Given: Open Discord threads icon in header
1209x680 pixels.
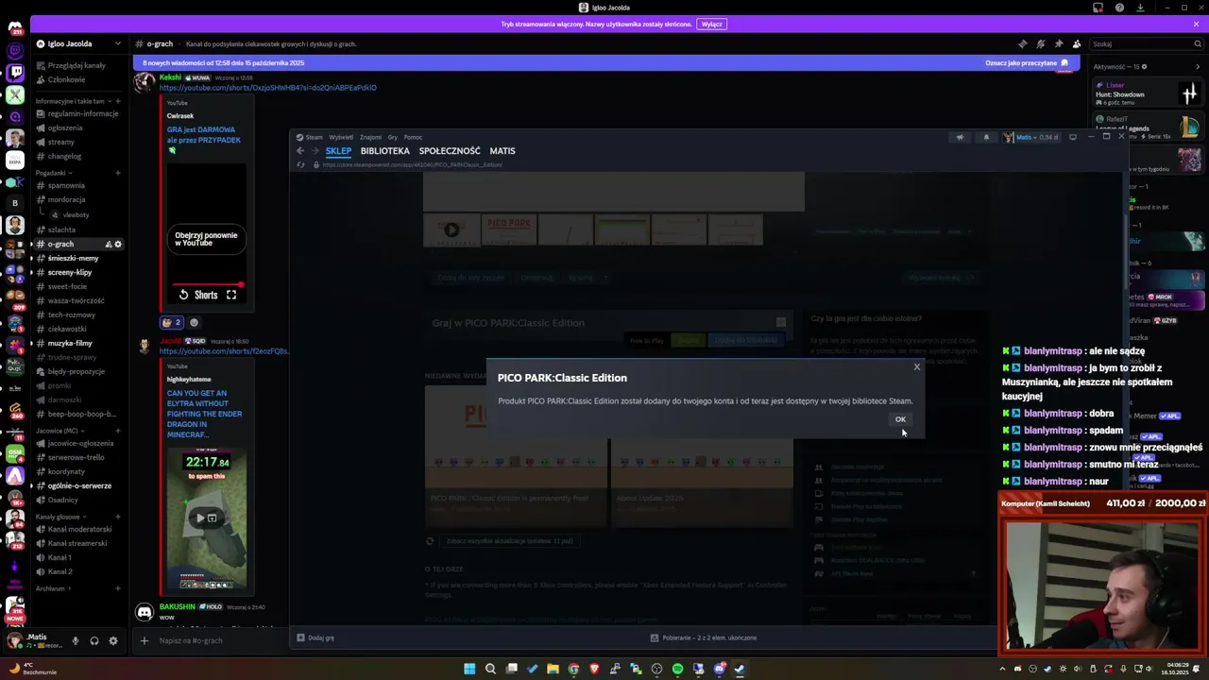Looking at the screenshot, I should (x=1023, y=43).
